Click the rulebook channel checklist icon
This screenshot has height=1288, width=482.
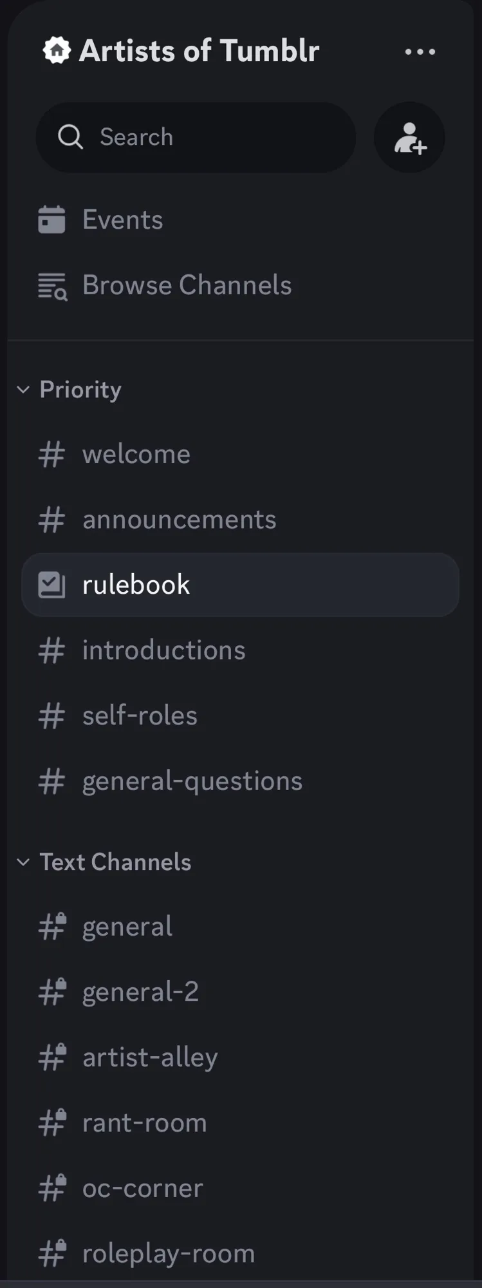(x=51, y=585)
